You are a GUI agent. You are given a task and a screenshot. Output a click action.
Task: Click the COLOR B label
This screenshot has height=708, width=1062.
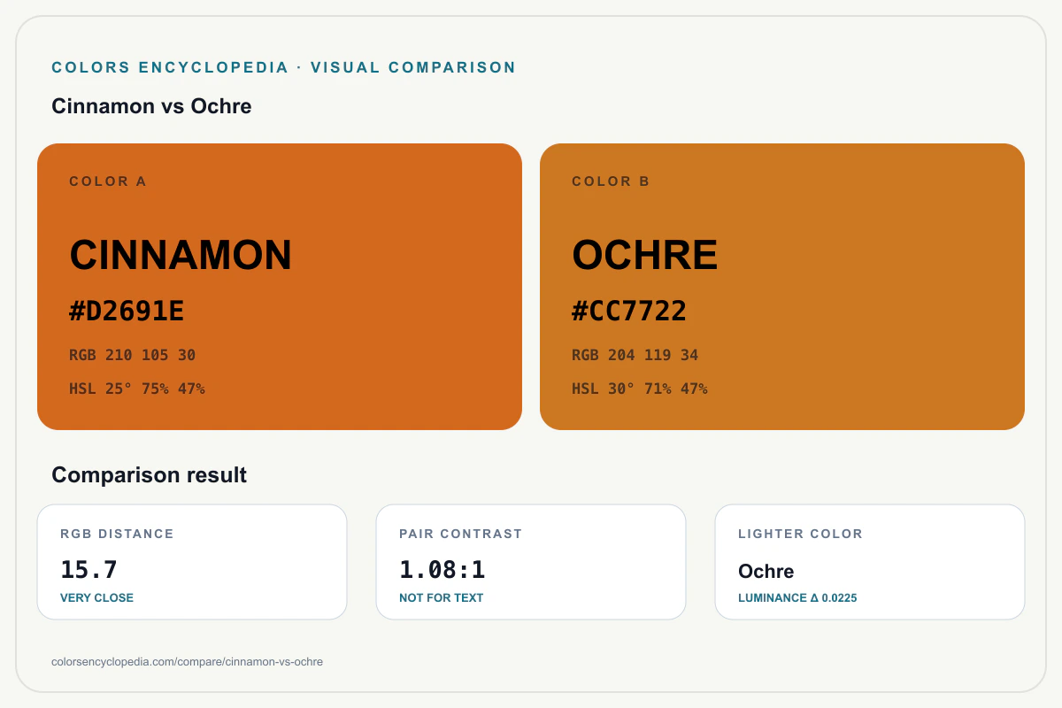[x=611, y=181]
